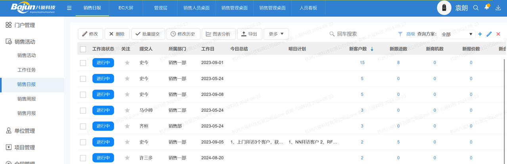Click the red X delete-scheme icon
The image size is (507, 164).
[x=498, y=34]
